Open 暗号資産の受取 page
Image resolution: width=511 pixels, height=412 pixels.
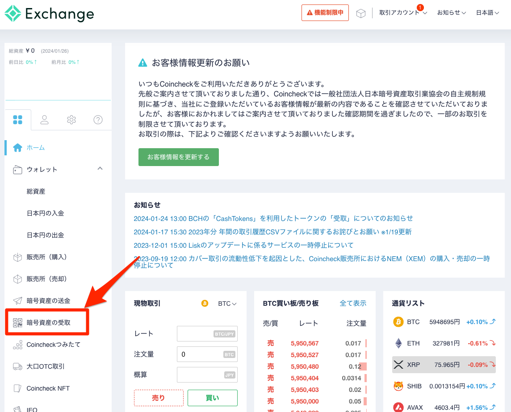point(49,322)
